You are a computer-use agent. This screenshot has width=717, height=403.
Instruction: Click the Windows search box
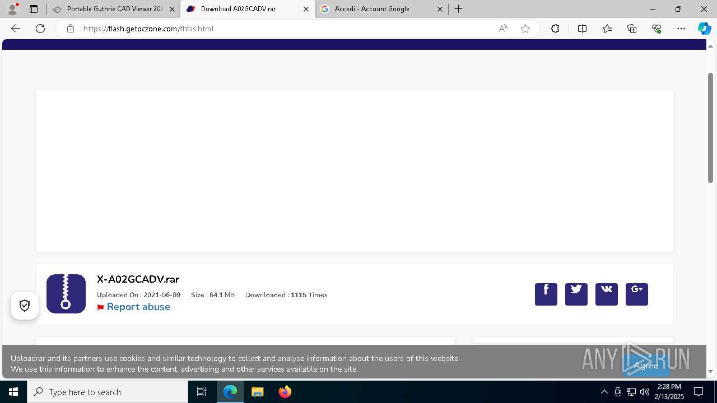click(108, 392)
